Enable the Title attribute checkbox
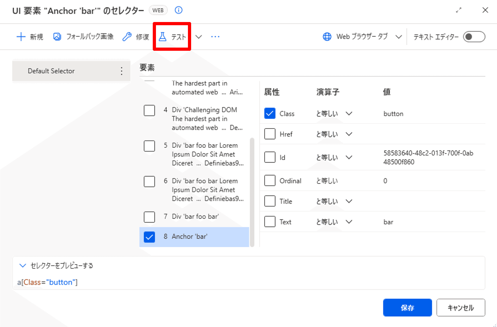Image resolution: width=497 pixels, height=327 pixels. tap(270, 201)
